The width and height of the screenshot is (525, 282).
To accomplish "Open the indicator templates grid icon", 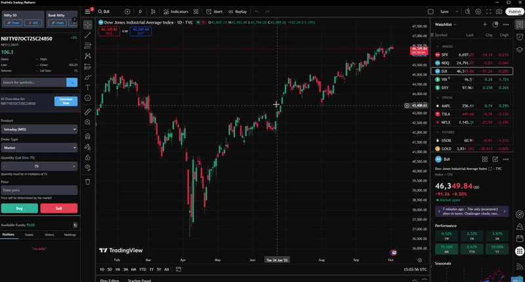I will pos(196,11).
